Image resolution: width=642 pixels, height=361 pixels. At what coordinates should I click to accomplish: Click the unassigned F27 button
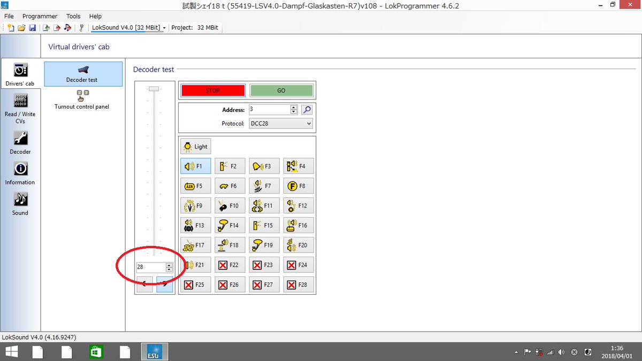click(264, 285)
